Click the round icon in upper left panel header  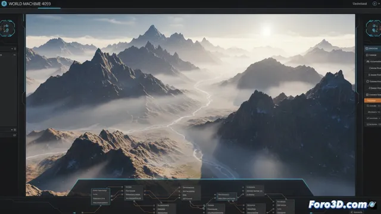pos(15,49)
